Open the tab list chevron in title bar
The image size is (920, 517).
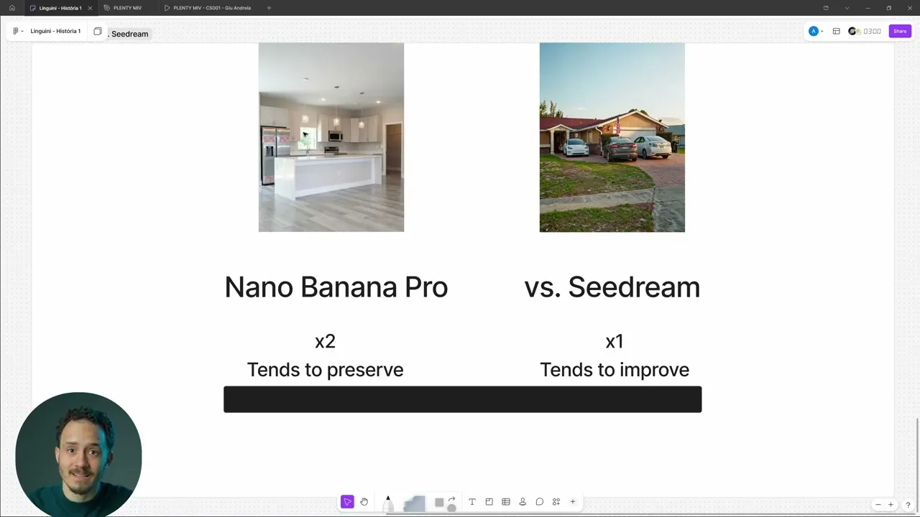click(847, 8)
